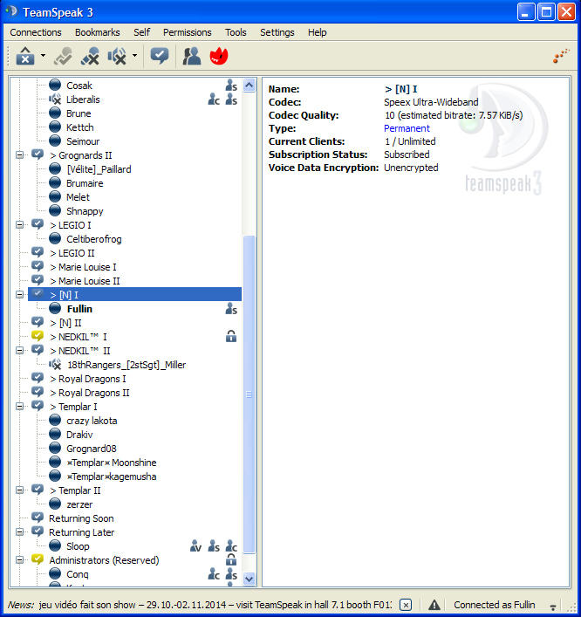Click the yellow NEDKIL I channel icon

[38, 336]
